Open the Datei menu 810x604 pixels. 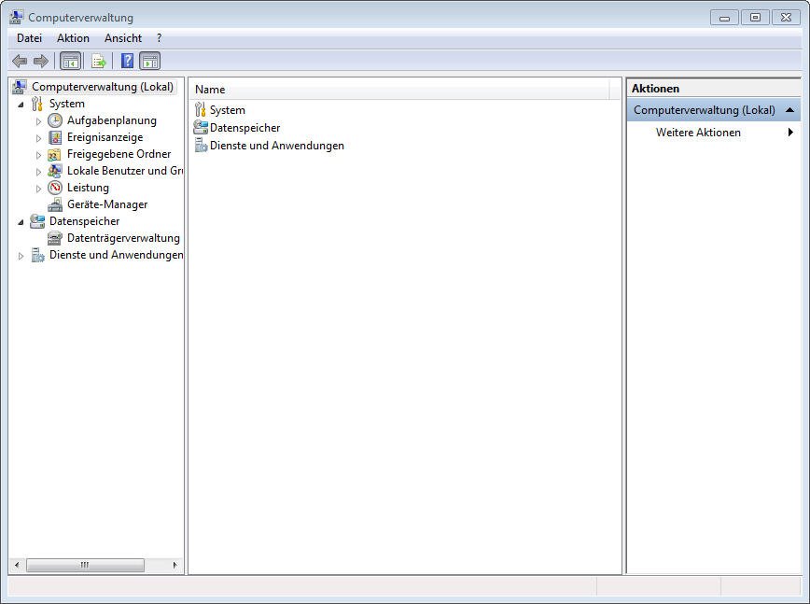coord(29,38)
